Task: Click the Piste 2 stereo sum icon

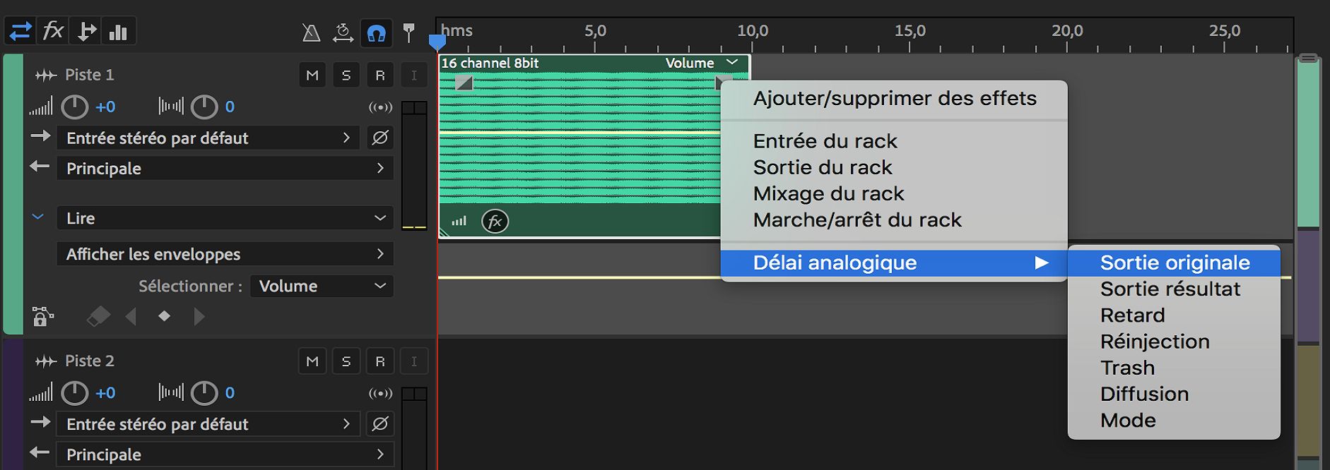Action: [381, 393]
